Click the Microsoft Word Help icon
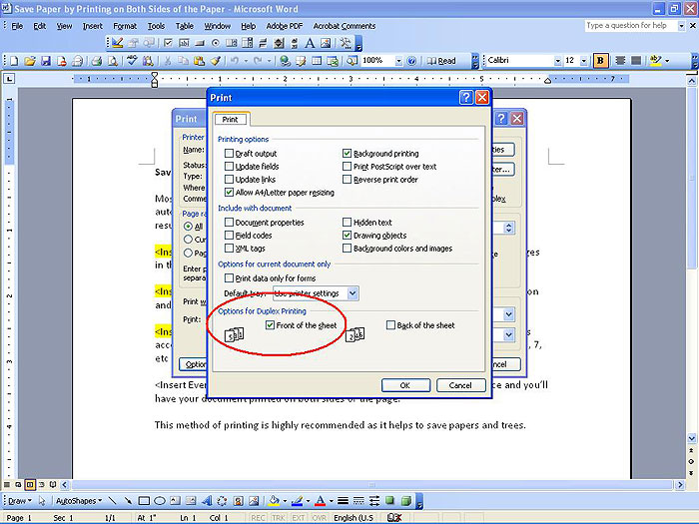This screenshot has height=524, width=699. click(x=411, y=61)
